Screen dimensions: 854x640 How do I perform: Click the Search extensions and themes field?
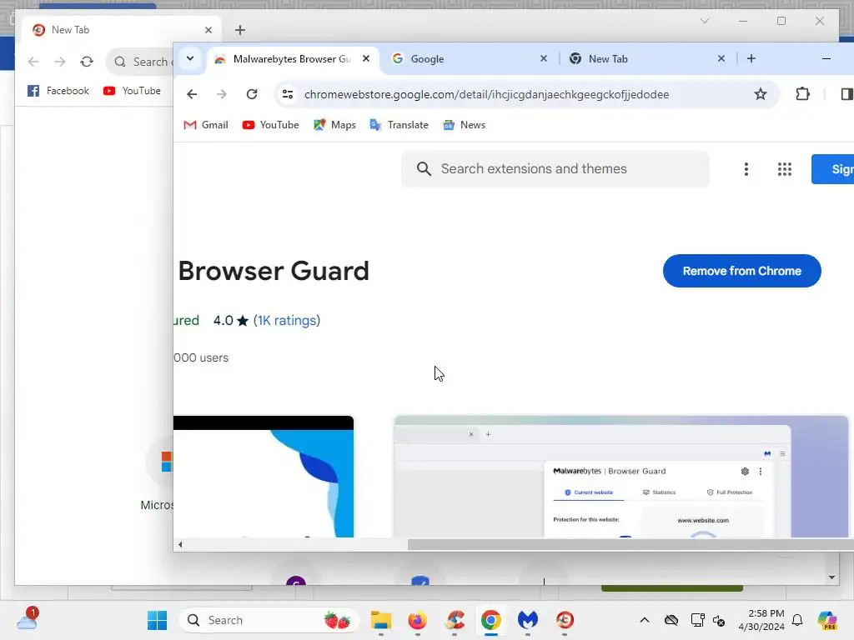click(x=555, y=168)
